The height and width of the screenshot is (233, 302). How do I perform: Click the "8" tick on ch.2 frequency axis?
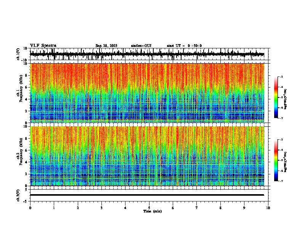(x=26, y=138)
